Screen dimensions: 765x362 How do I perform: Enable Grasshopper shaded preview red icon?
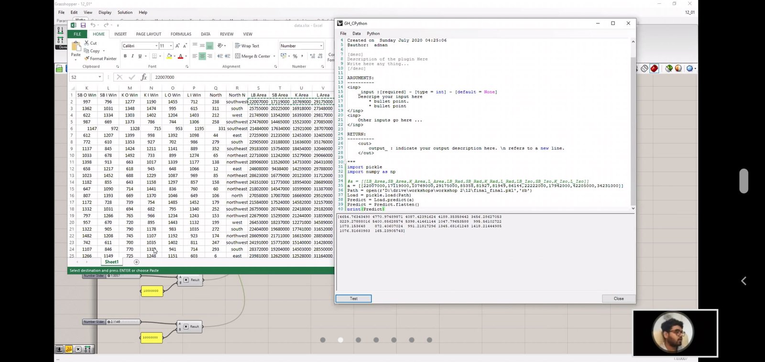(x=654, y=69)
